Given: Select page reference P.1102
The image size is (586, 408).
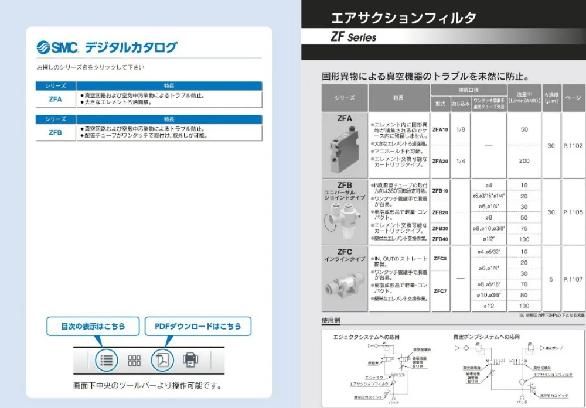Looking at the screenshot, I should 573,146.
